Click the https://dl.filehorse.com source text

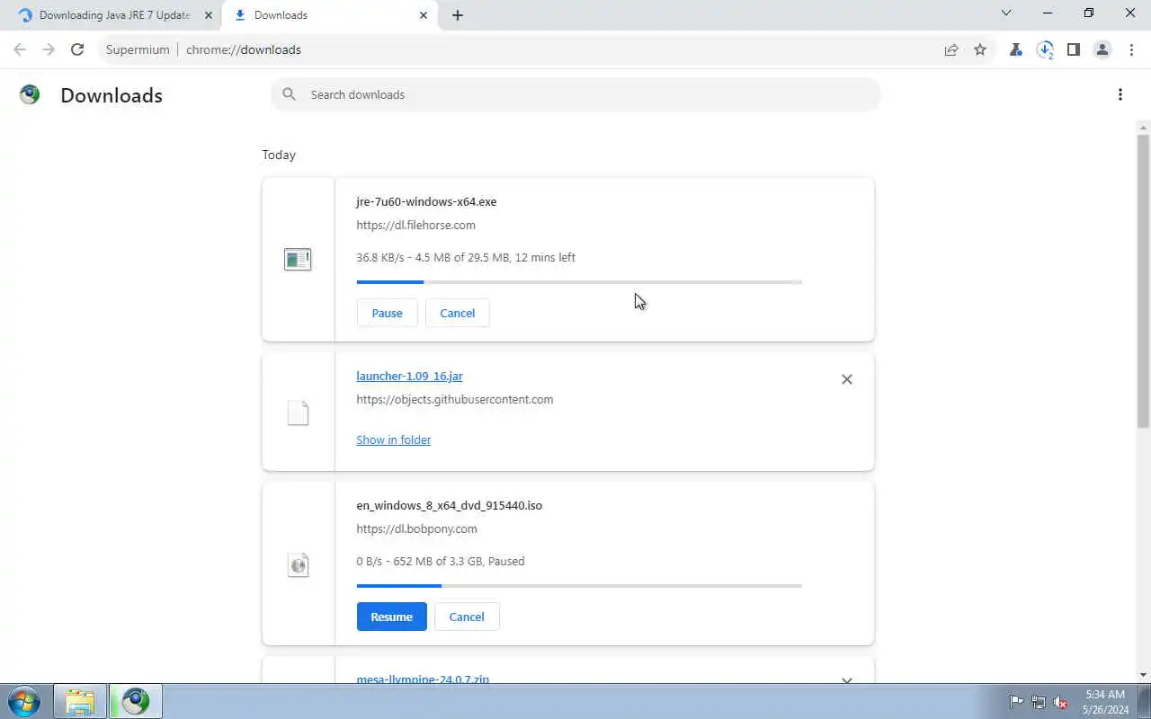point(416,226)
